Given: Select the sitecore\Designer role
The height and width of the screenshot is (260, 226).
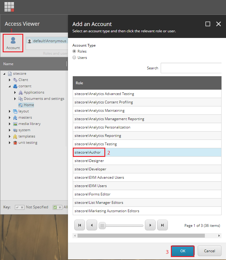Looking at the screenshot, I should [x=147, y=161].
